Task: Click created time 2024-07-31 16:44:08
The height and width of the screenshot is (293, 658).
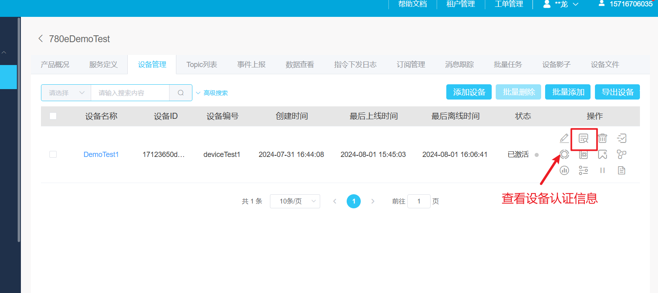Action: (291, 155)
